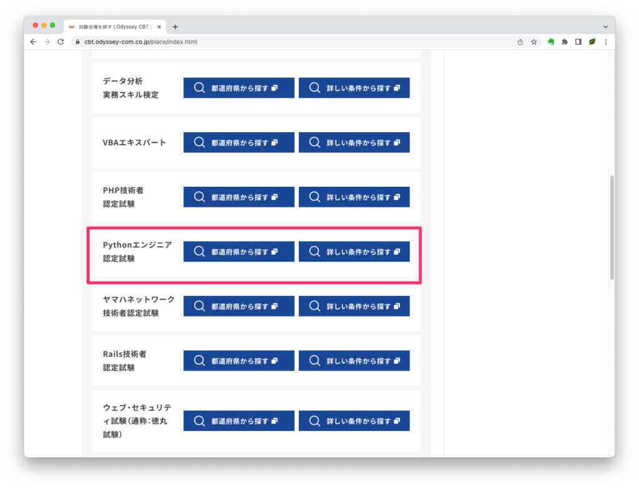Search VBA Expert venues by prefecture
The height and width of the screenshot is (489, 639).
[238, 143]
